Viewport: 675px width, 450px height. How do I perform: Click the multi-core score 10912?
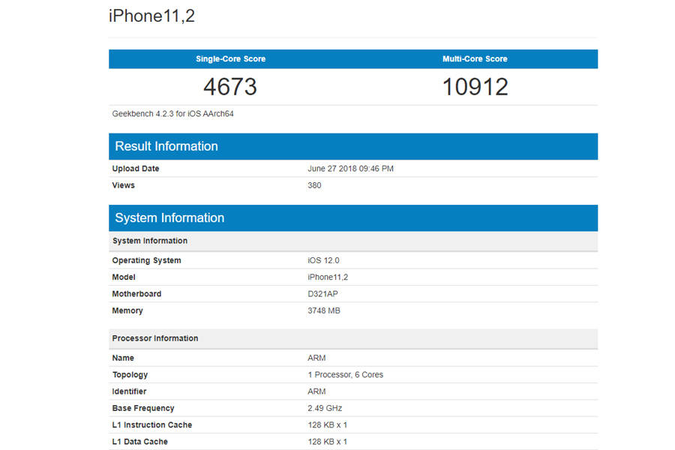click(x=475, y=86)
